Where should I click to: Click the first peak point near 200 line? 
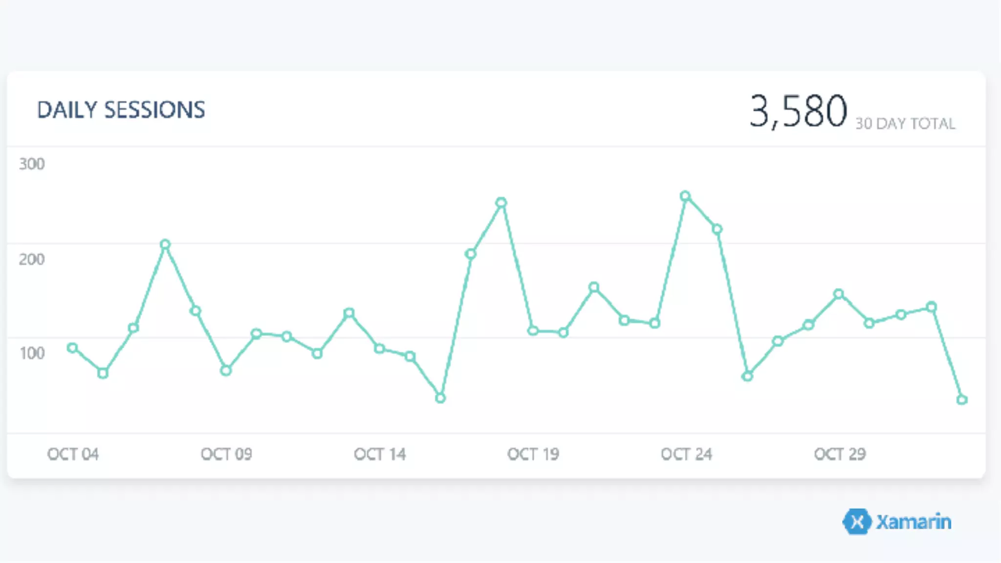click(x=165, y=244)
